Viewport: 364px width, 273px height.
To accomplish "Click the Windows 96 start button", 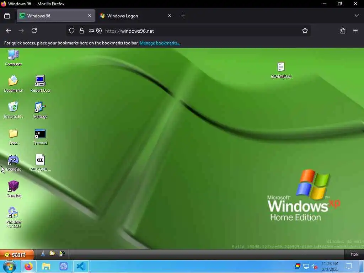I will [17, 255].
